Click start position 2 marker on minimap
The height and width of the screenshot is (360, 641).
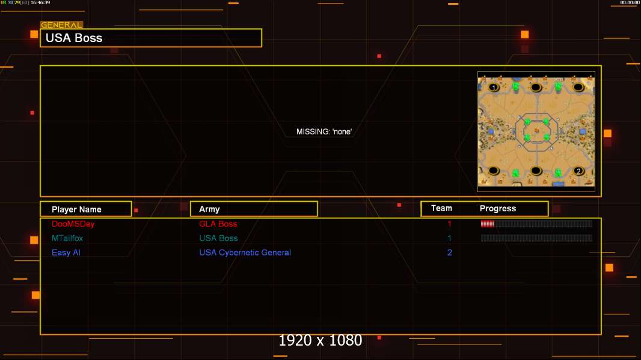[578, 171]
